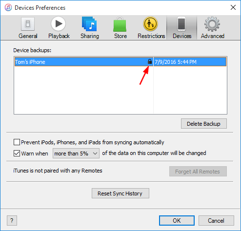Click the Reset Sync History button
The width and height of the screenshot is (241, 231).
click(x=120, y=193)
